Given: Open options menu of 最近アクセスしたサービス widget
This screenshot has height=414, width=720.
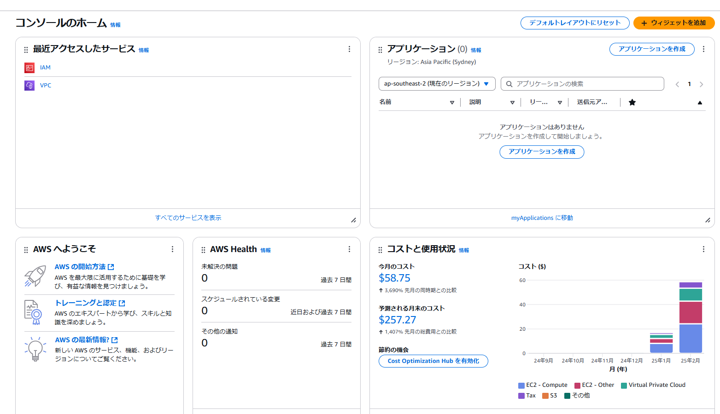Looking at the screenshot, I should pyautogui.click(x=349, y=49).
